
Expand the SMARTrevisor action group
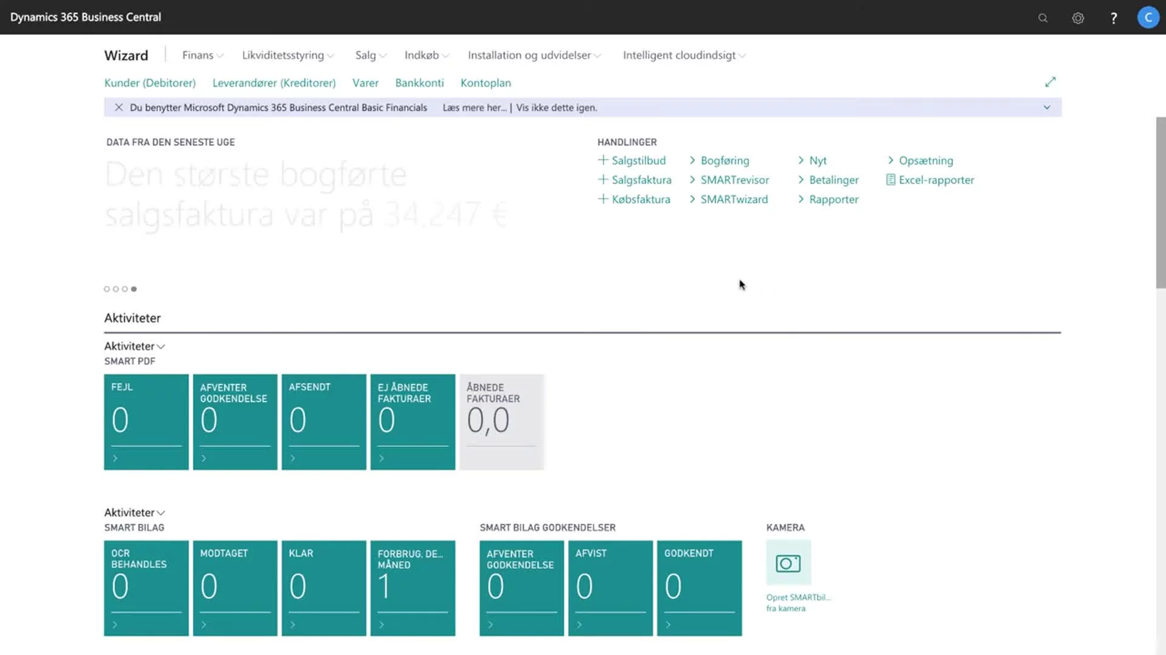click(x=729, y=180)
